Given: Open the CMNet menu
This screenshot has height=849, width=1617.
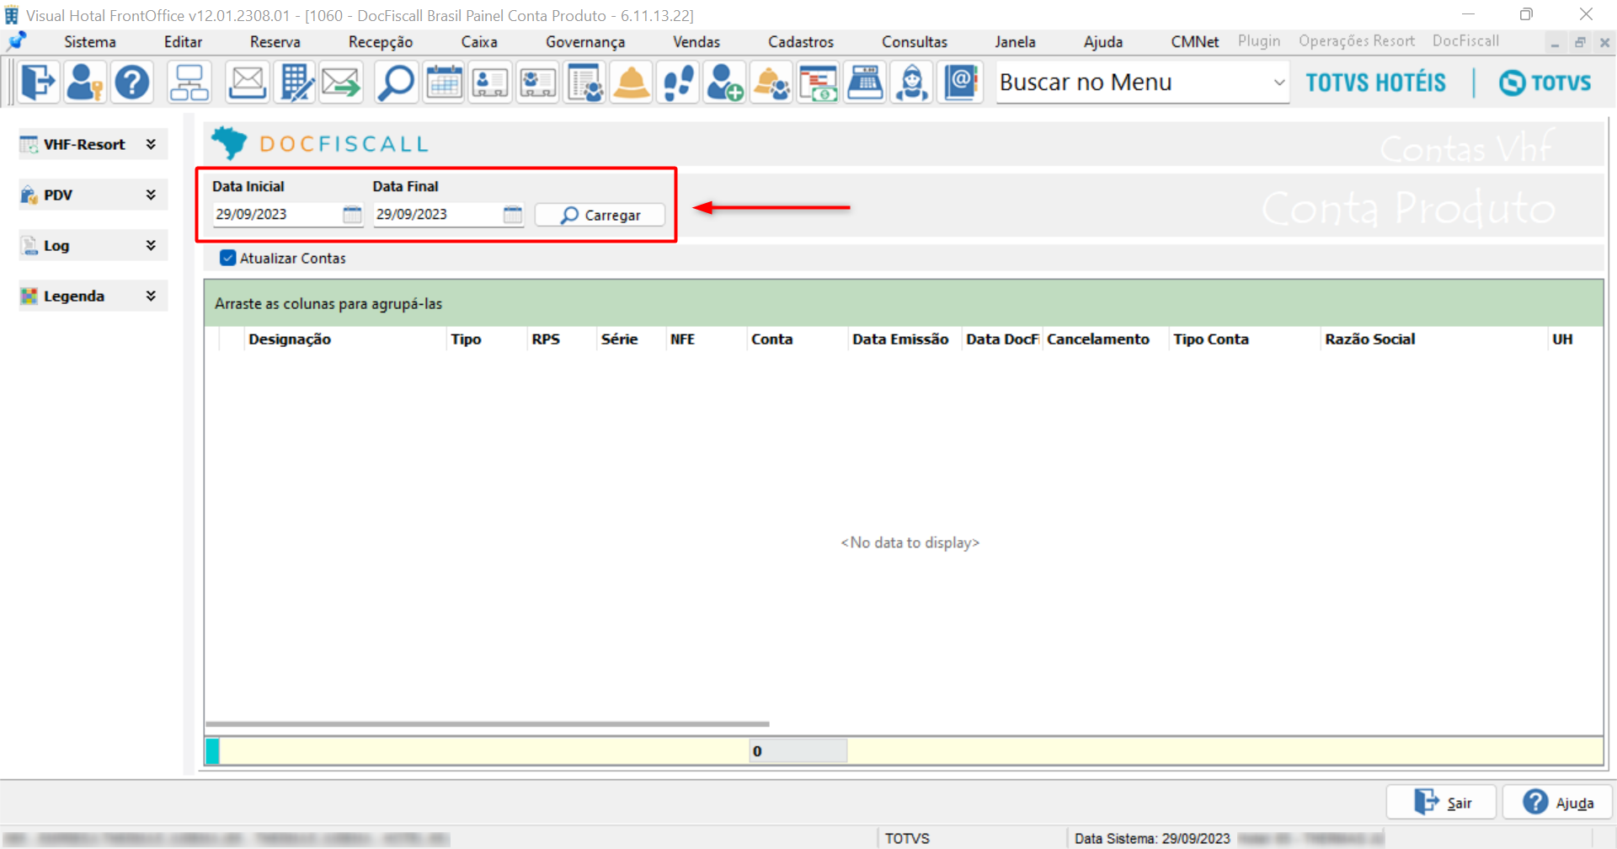Looking at the screenshot, I should point(1194,41).
